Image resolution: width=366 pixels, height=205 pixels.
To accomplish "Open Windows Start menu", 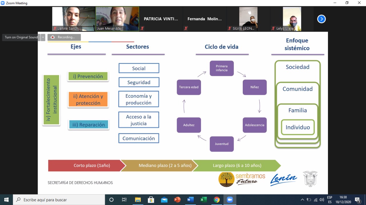I will pos(6,200).
